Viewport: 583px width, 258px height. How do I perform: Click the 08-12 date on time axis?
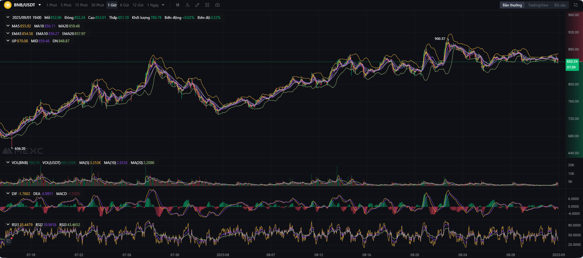tap(319, 255)
